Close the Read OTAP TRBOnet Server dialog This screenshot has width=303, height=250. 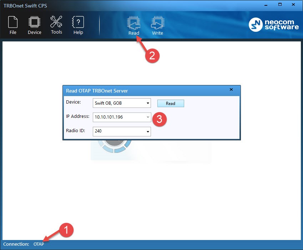click(x=231, y=90)
